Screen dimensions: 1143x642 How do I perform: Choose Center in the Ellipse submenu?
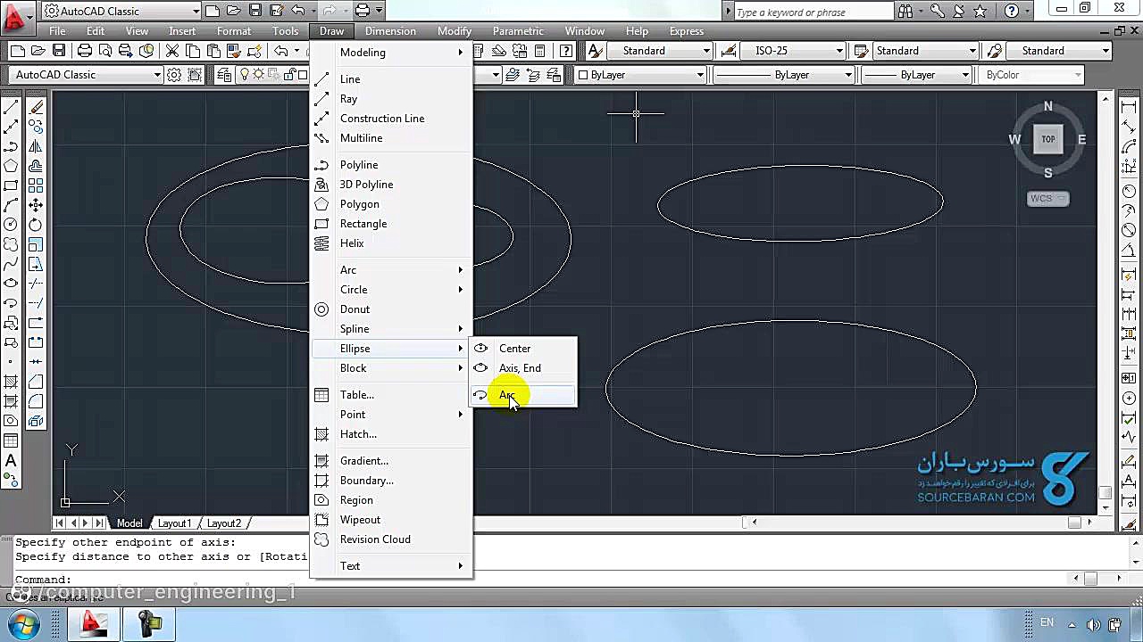coord(524,349)
